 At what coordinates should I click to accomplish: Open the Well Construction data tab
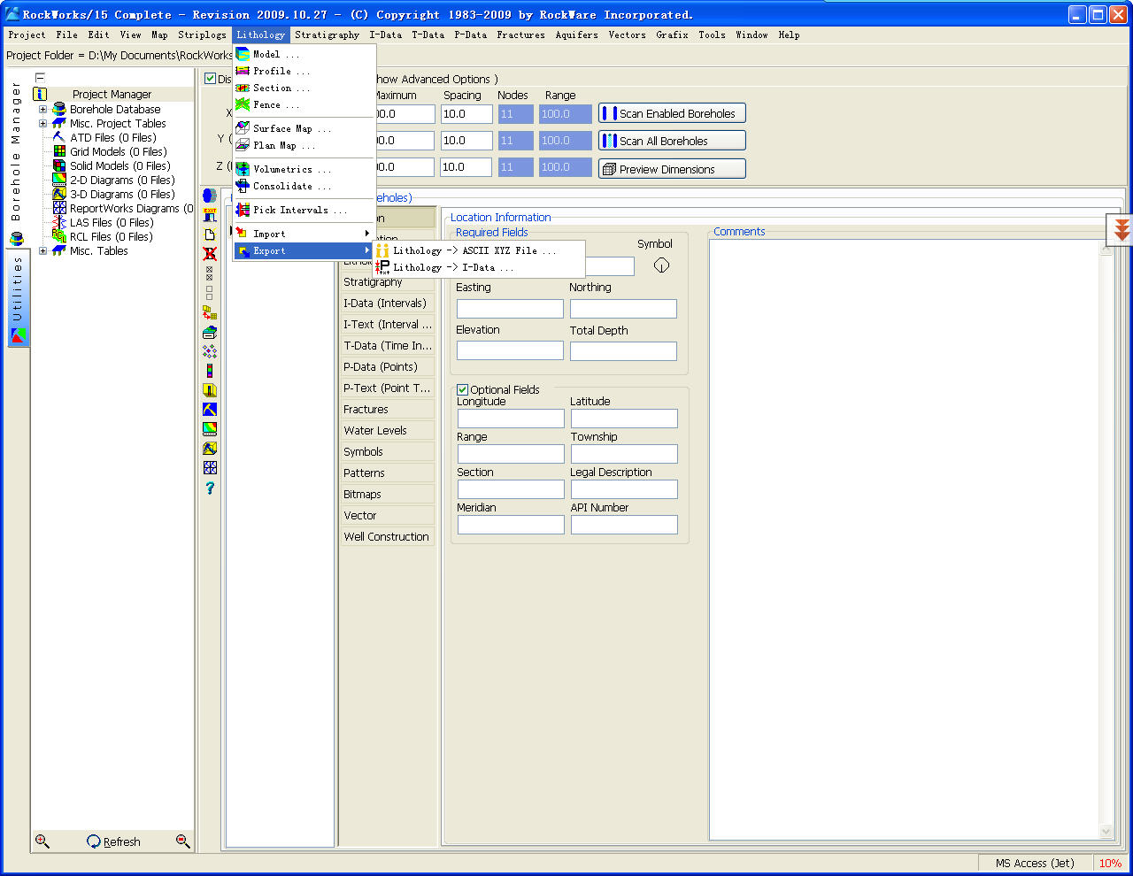pyautogui.click(x=388, y=537)
